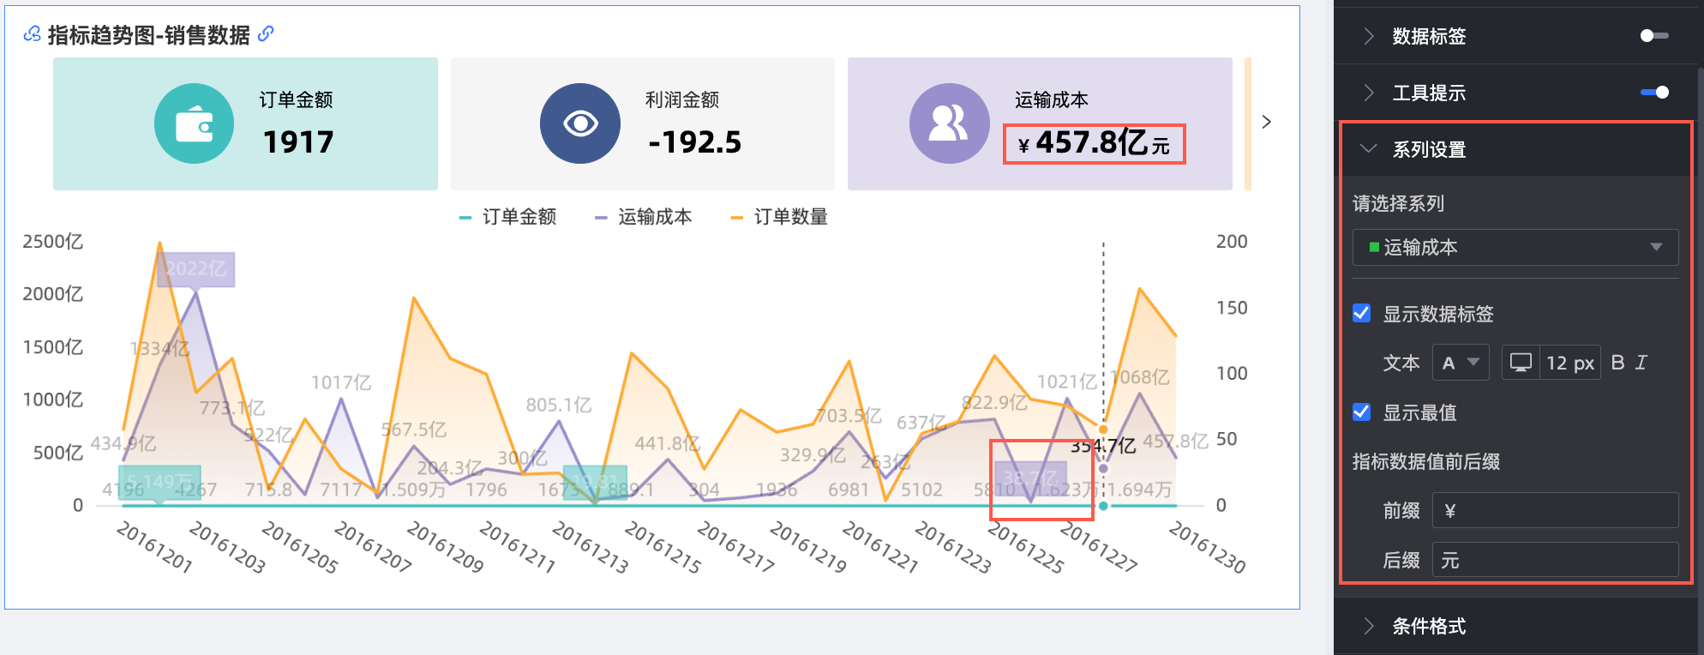Screen dimensions: 1704x655
Task: Apply bold to data label text
Action: click(1617, 363)
